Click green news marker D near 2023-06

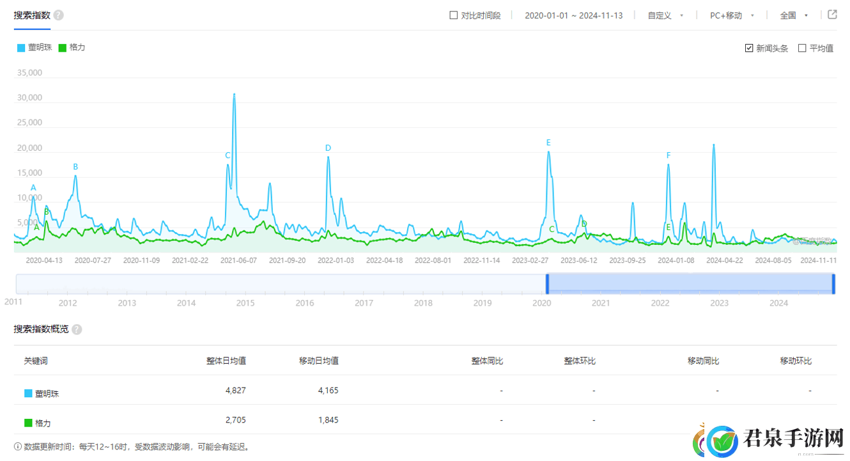click(x=584, y=224)
